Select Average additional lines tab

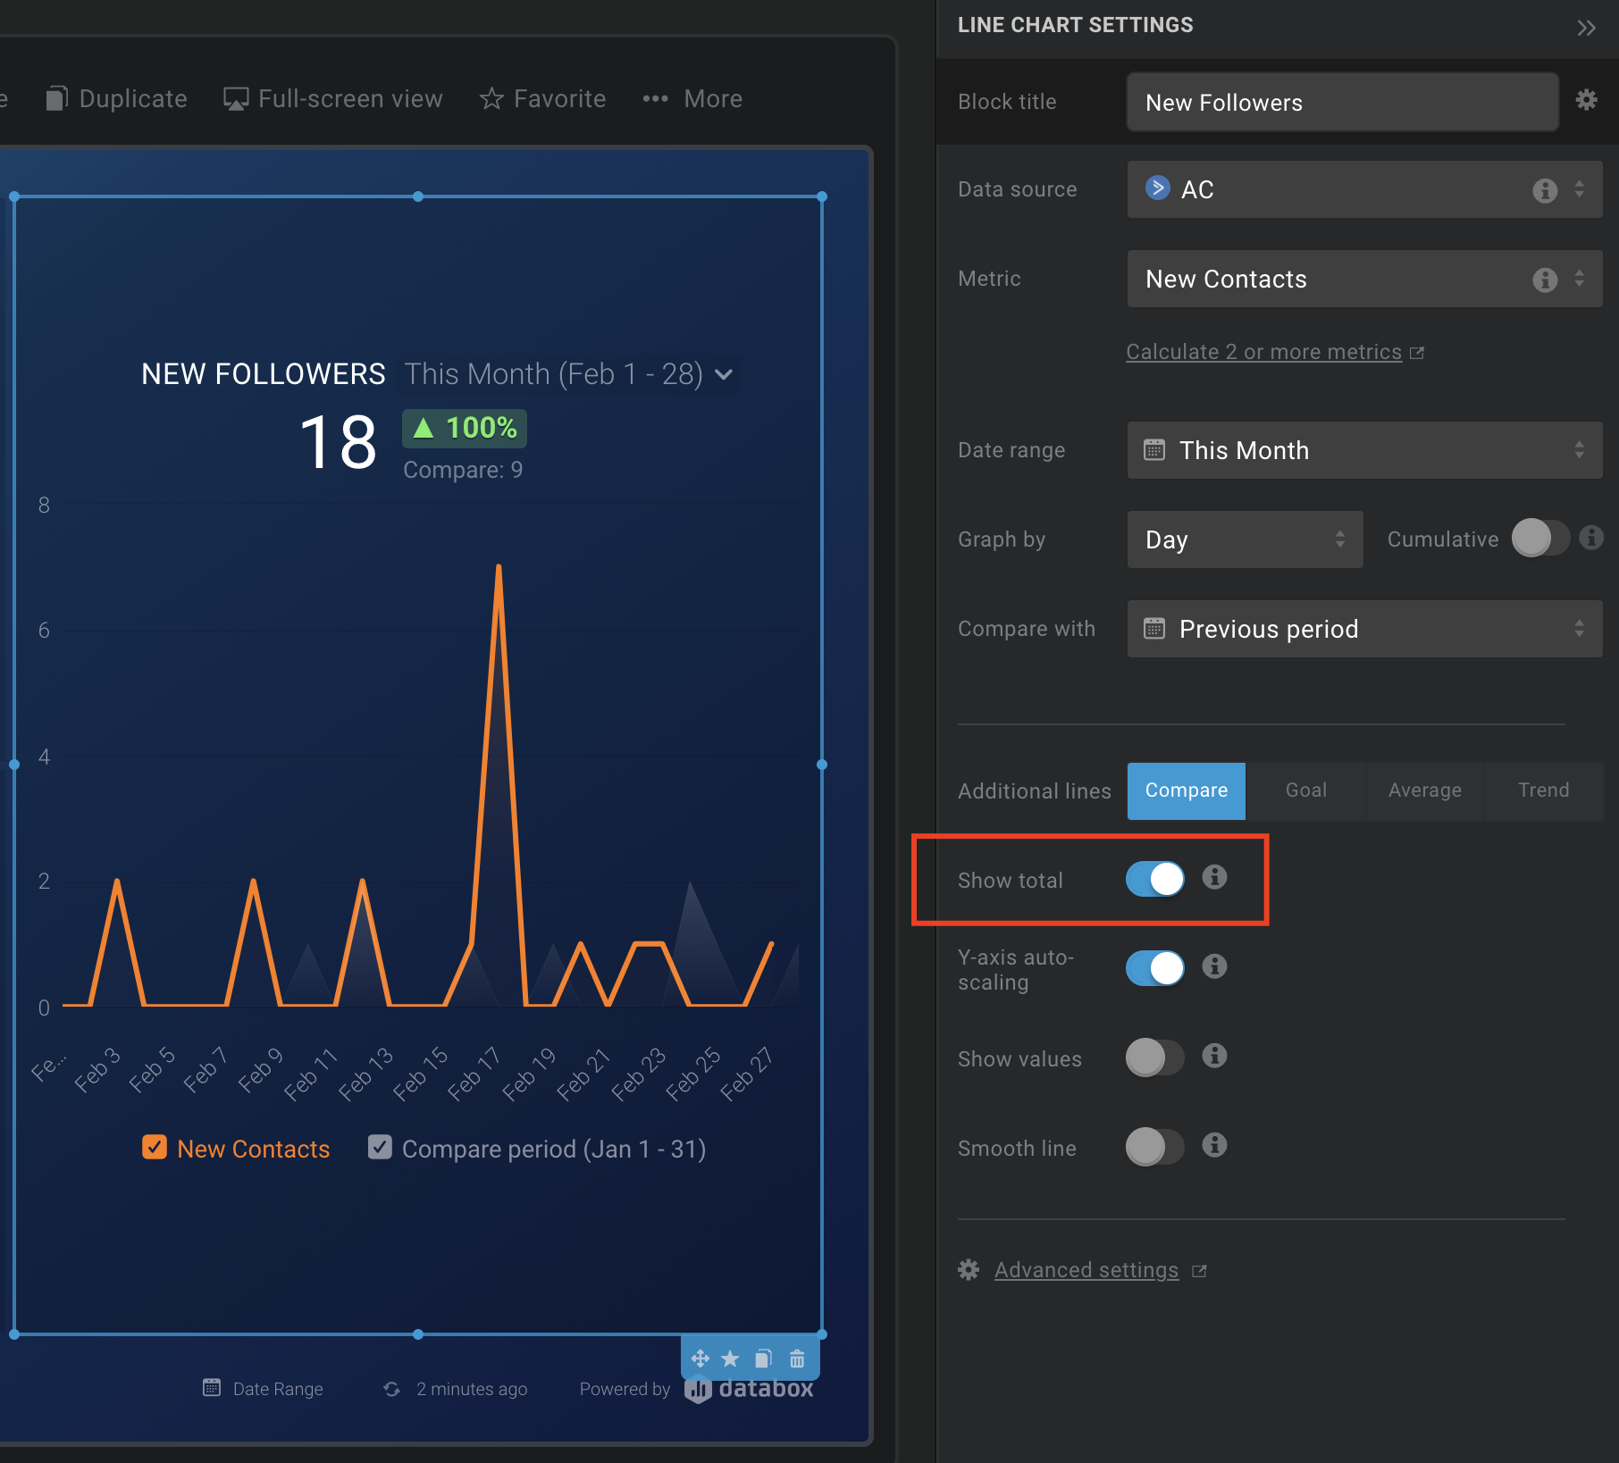point(1424,790)
